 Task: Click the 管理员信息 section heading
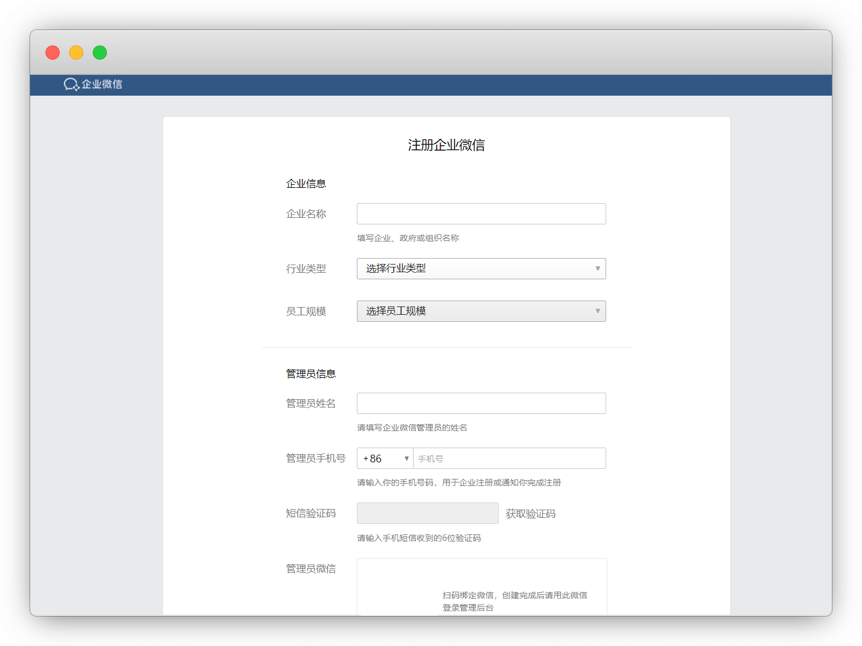click(x=311, y=374)
